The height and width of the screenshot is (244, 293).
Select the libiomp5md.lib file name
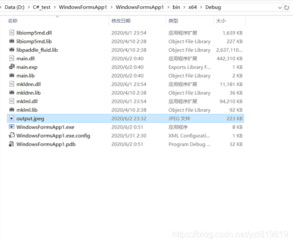click(x=34, y=41)
